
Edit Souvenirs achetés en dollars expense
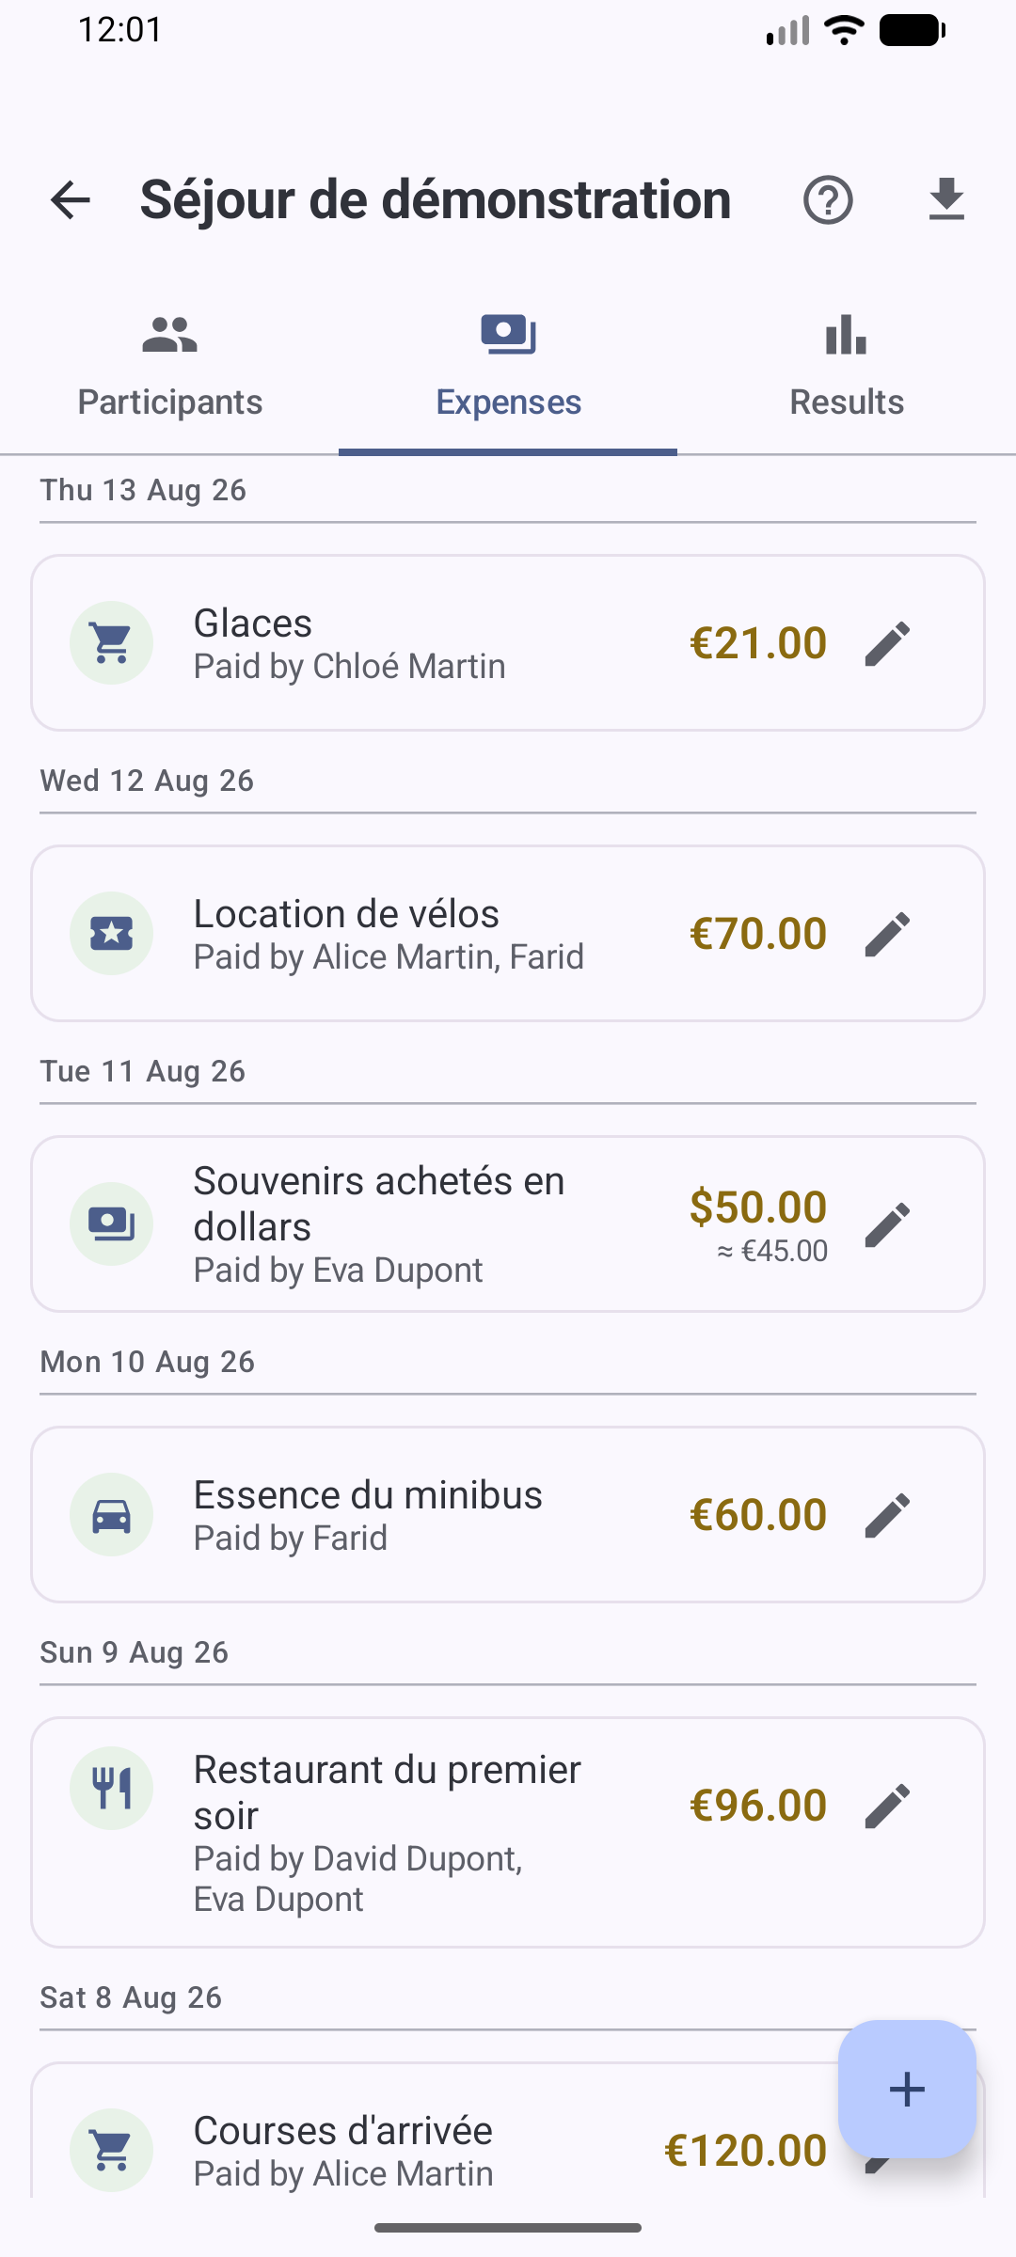coord(887,1224)
